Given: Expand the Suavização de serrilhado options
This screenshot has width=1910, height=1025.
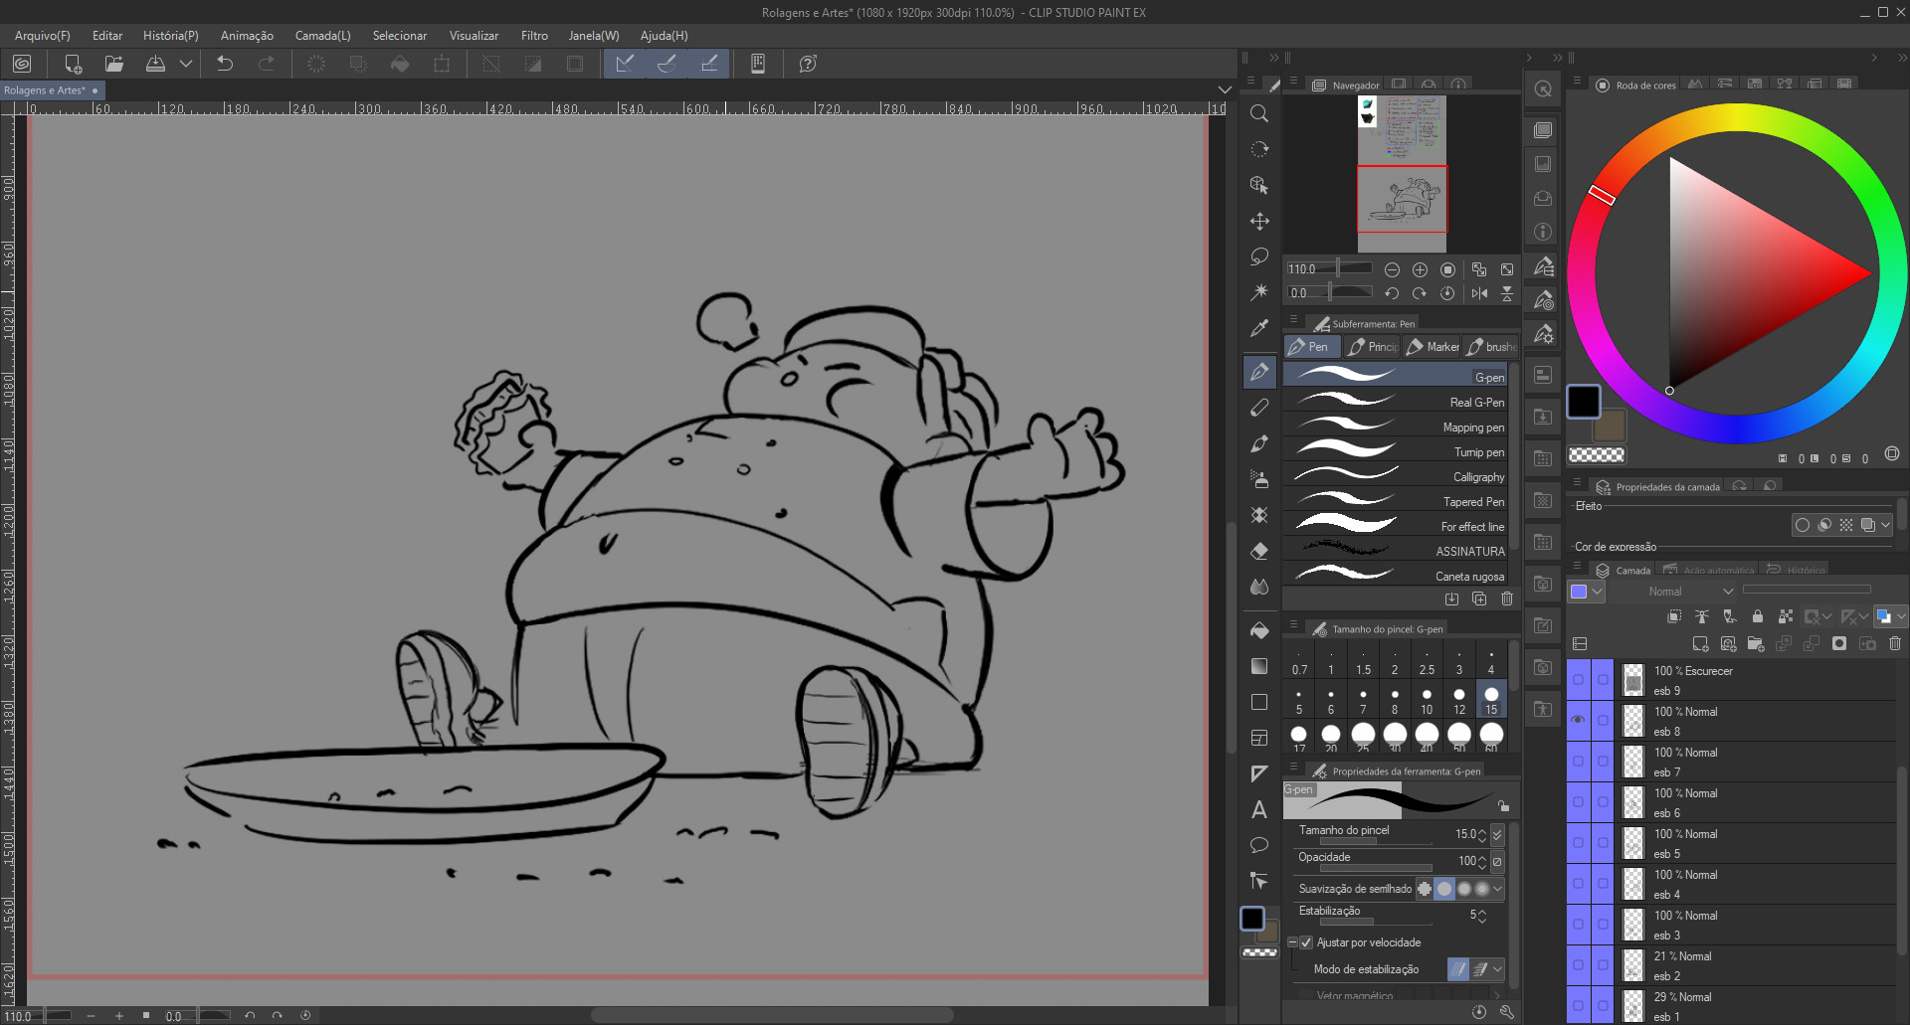Looking at the screenshot, I should [x=1497, y=889].
